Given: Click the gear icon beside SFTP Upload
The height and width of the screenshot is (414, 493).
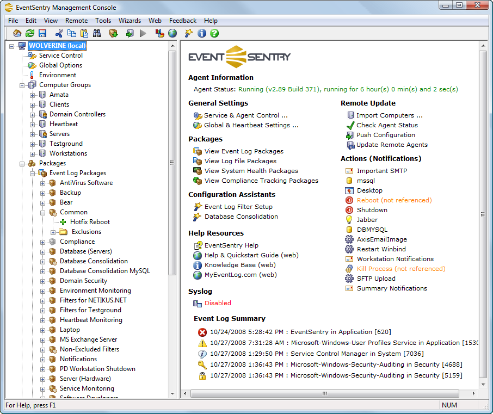Looking at the screenshot, I should tap(349, 279).
